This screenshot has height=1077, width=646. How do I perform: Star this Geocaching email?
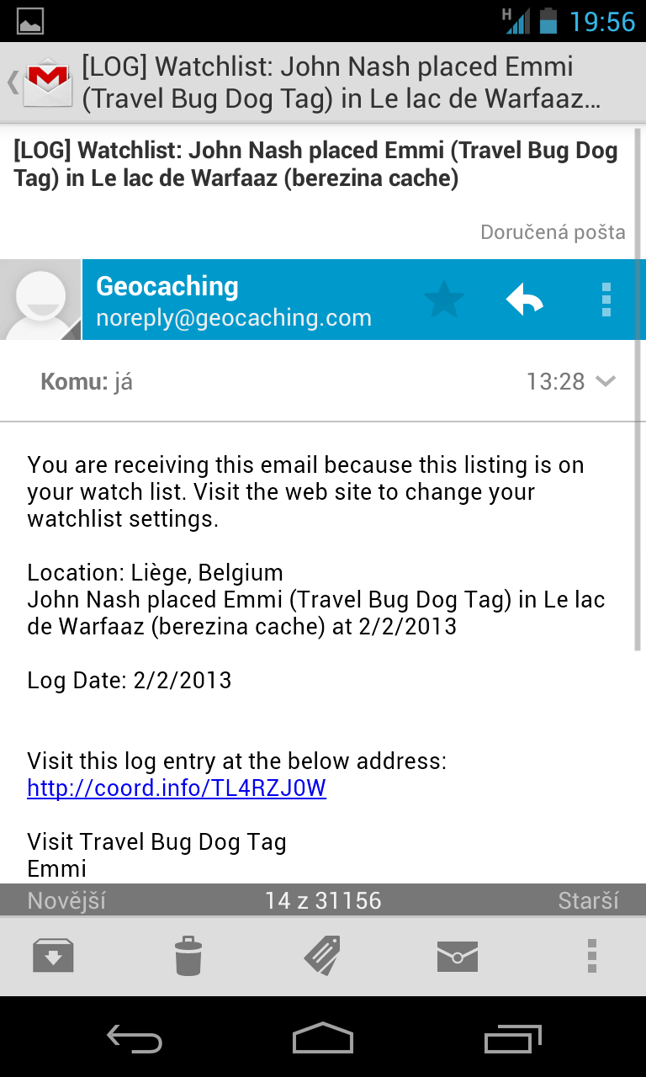[443, 300]
